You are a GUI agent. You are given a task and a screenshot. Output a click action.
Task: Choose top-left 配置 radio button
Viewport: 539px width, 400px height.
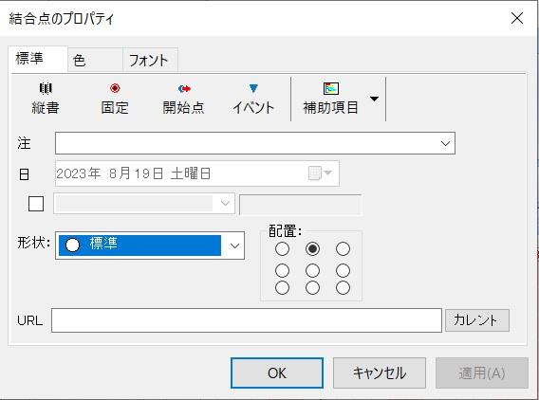point(282,249)
